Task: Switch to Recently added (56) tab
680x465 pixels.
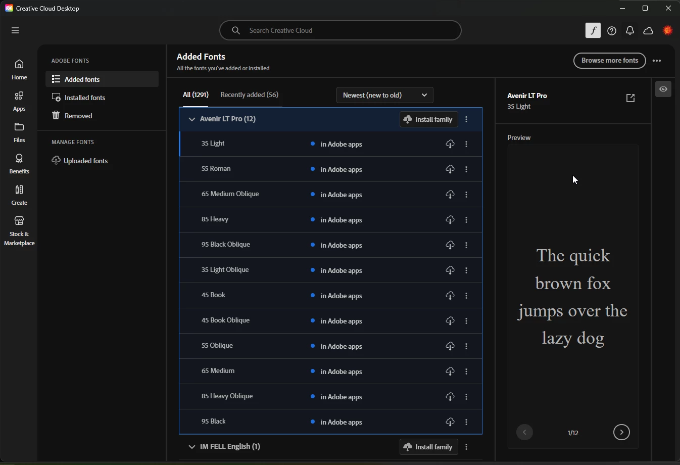Action: 250,95
